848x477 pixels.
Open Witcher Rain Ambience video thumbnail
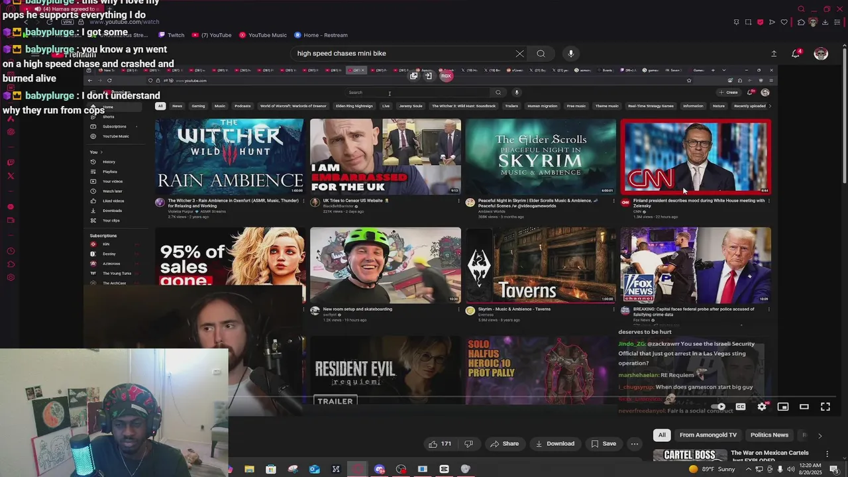tap(229, 156)
